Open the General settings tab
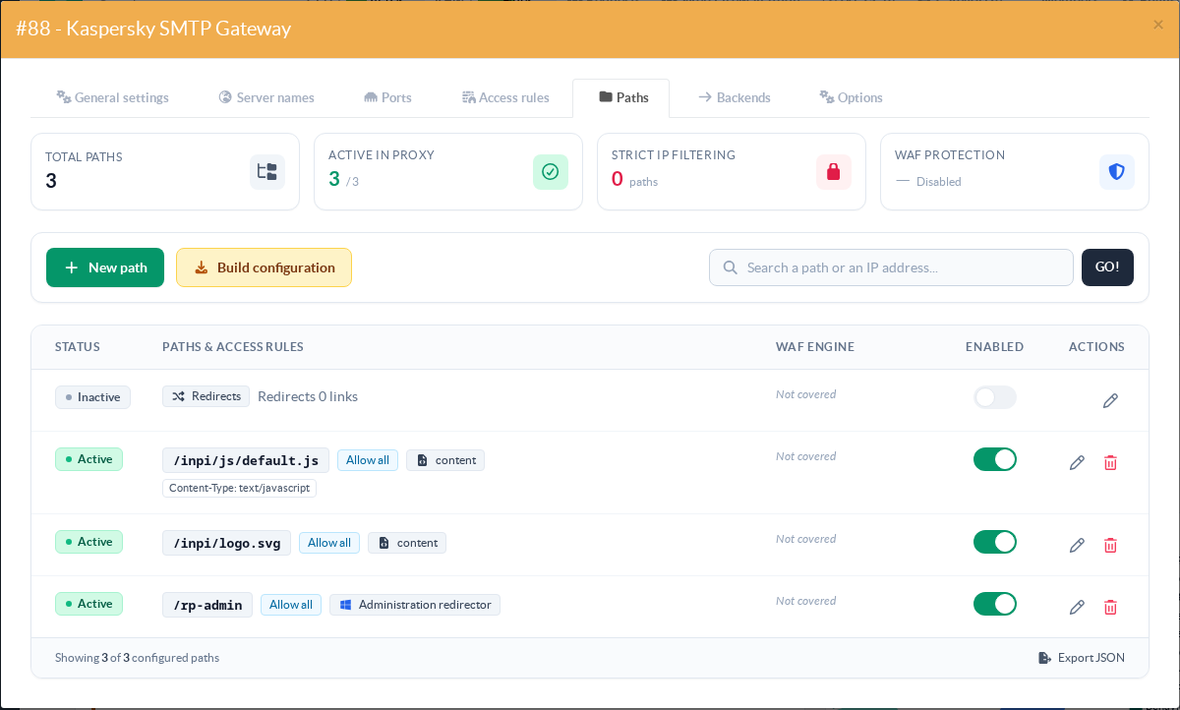1180x710 pixels. [x=112, y=97]
